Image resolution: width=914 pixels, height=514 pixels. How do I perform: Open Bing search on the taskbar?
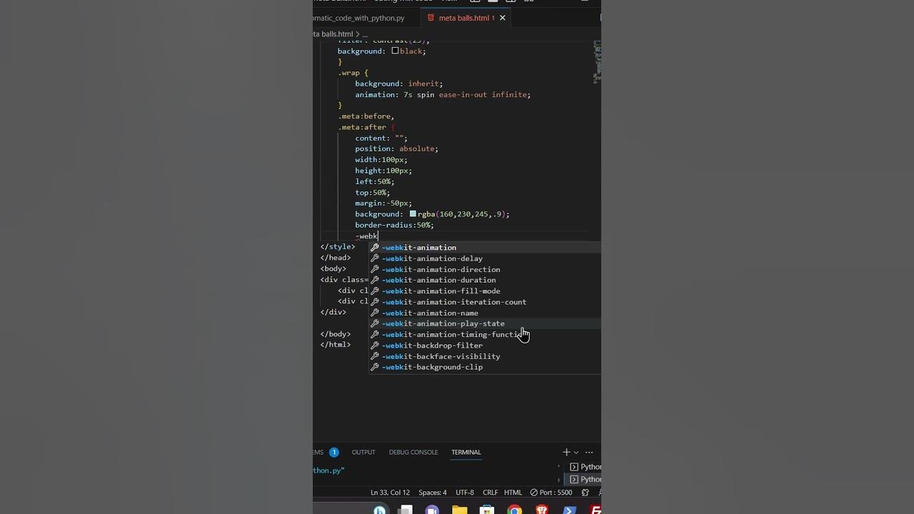pos(379,510)
